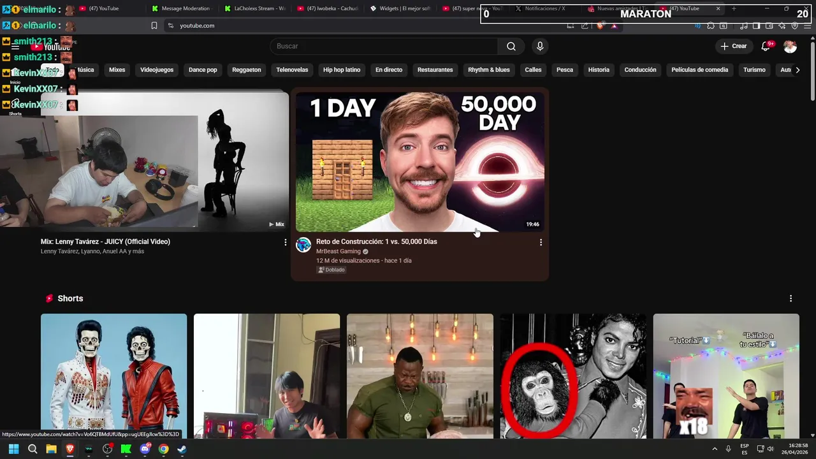Click the YouTube search magnifier button

pos(511,46)
